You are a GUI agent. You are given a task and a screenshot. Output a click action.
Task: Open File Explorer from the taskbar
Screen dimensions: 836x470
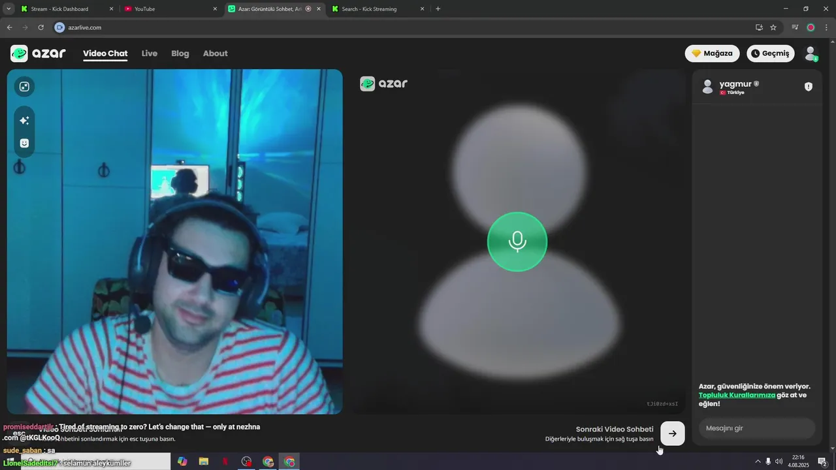(x=203, y=462)
